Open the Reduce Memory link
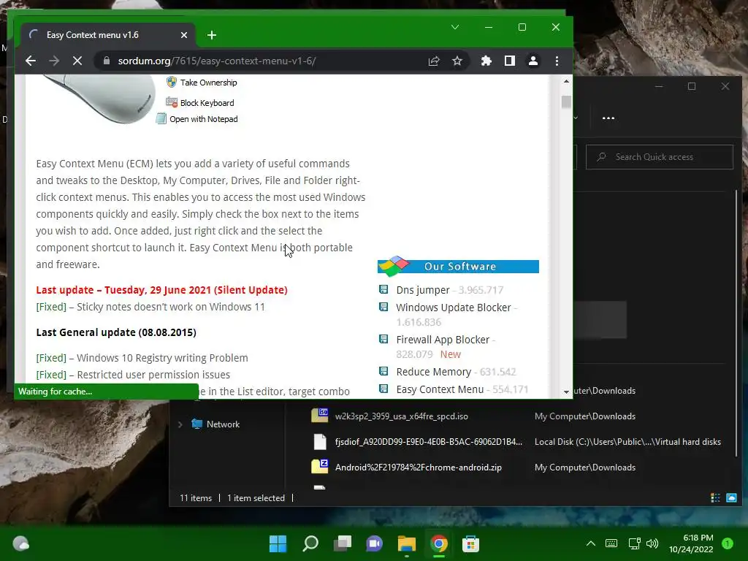 (x=434, y=372)
